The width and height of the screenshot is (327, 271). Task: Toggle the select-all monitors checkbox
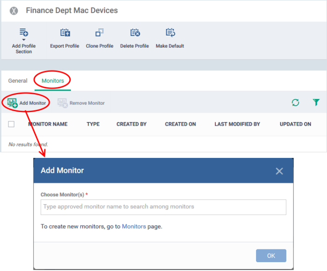[11, 124]
